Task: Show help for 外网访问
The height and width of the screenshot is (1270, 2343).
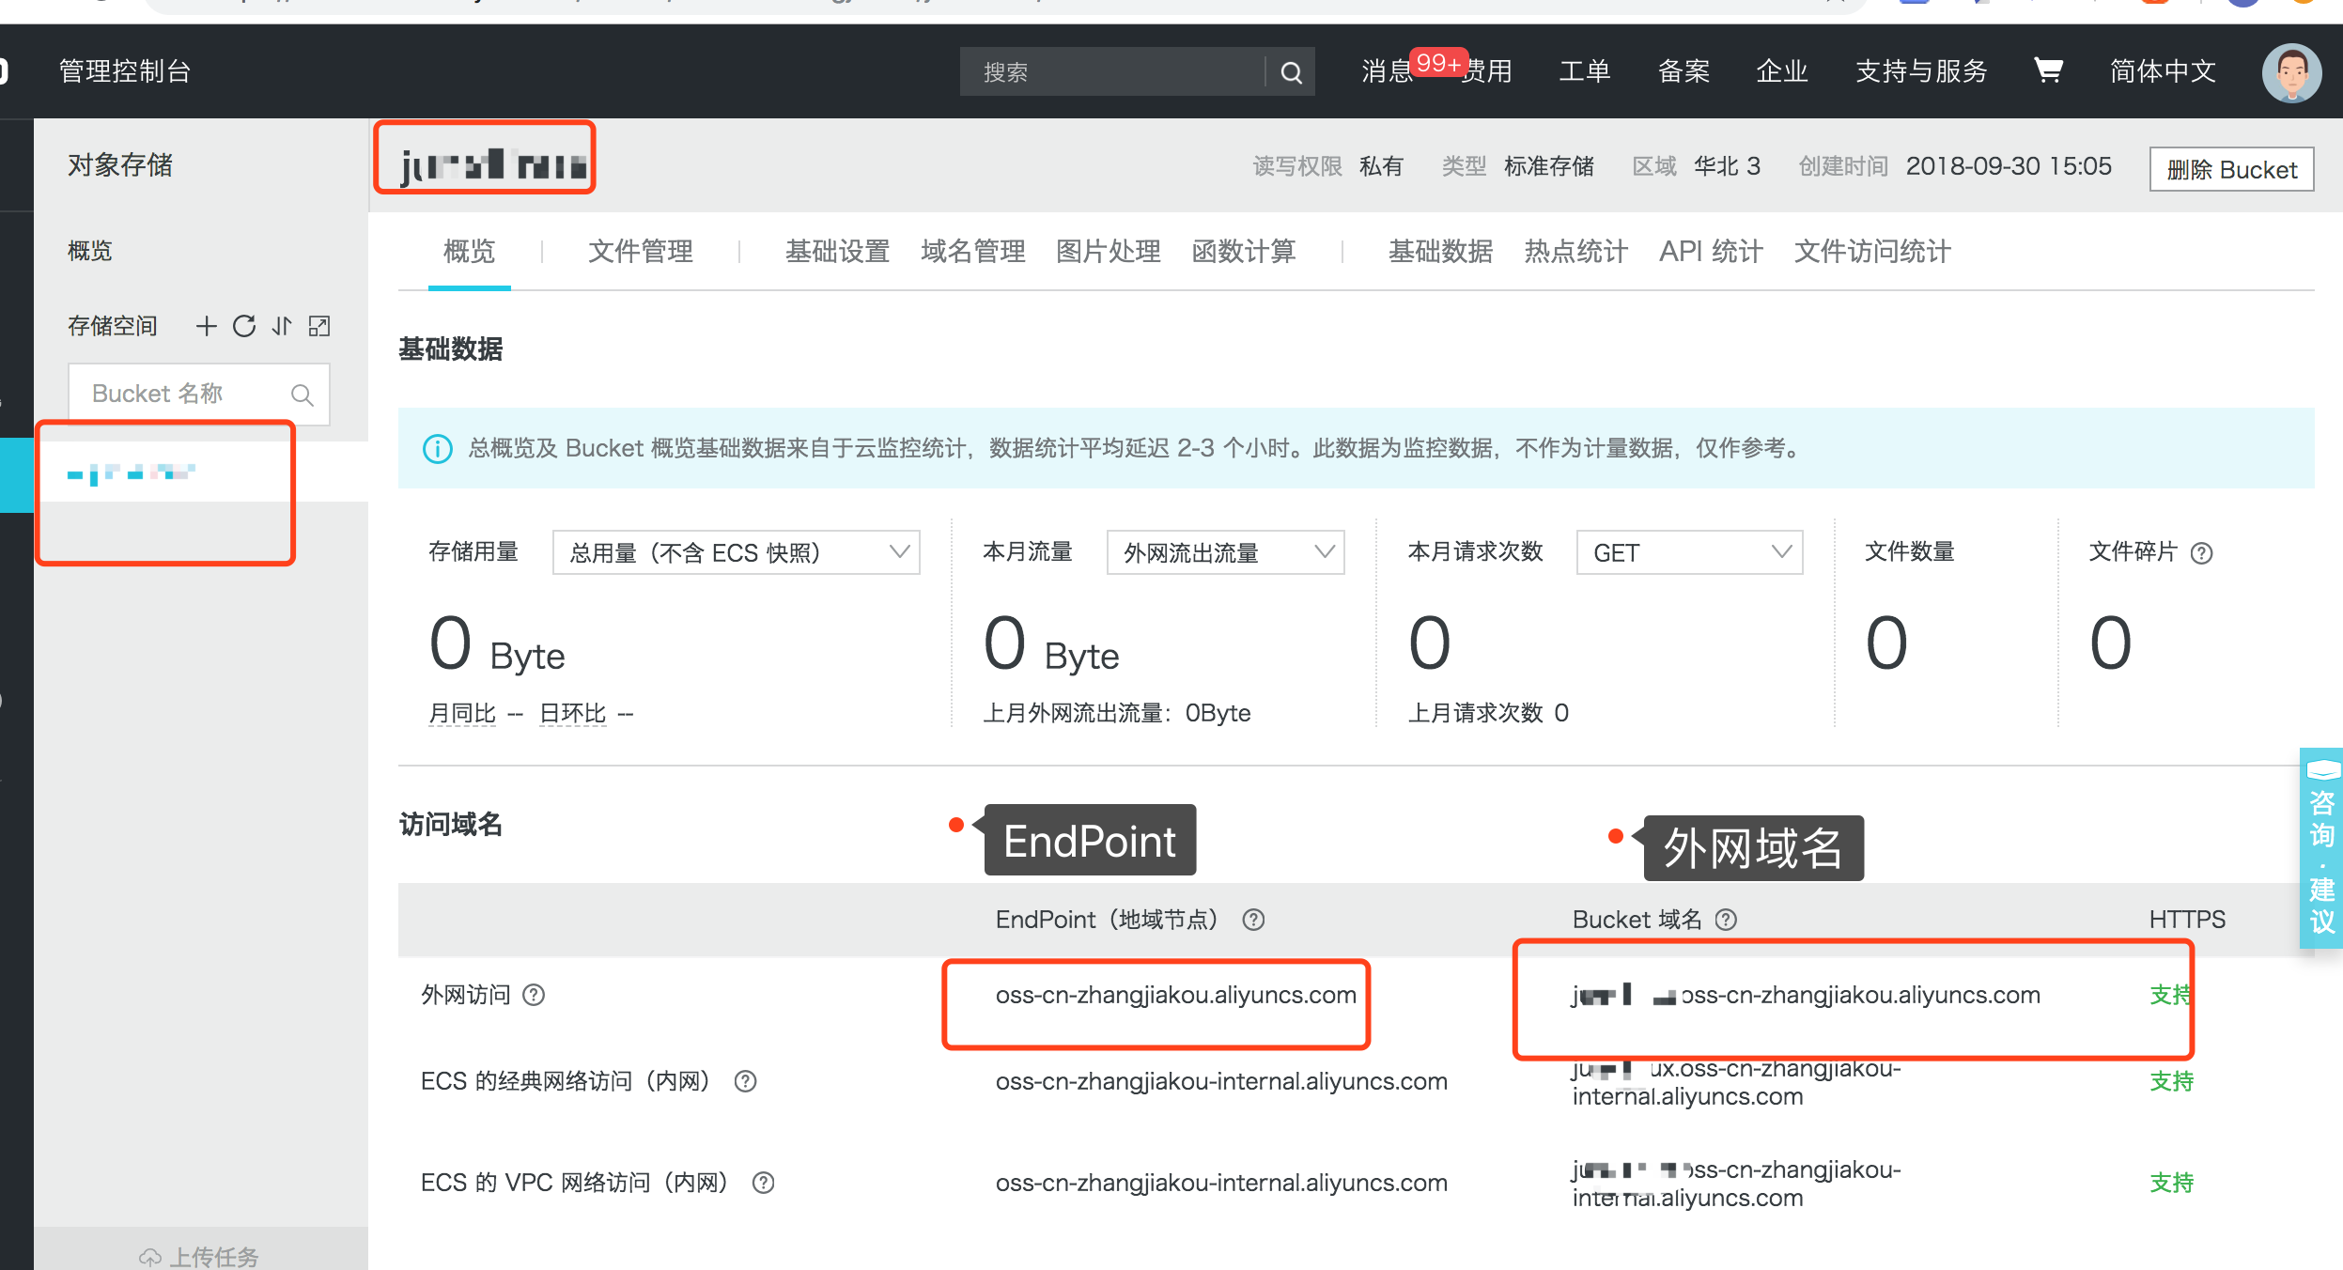Action: click(534, 995)
